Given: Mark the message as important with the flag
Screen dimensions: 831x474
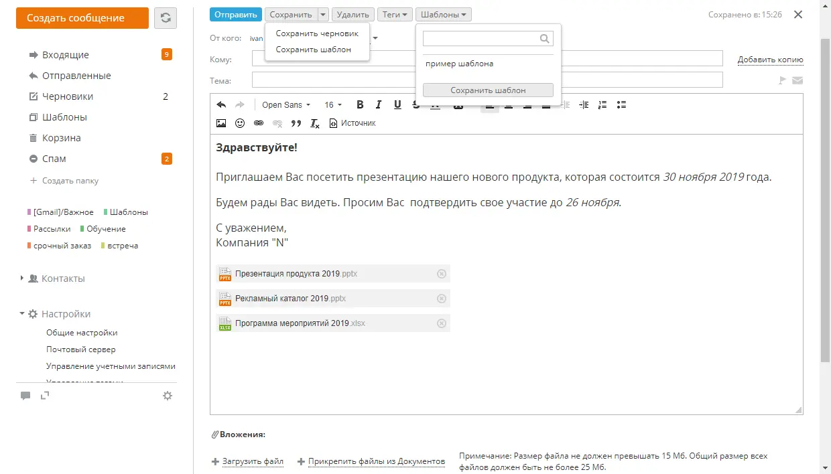Looking at the screenshot, I should (x=781, y=79).
